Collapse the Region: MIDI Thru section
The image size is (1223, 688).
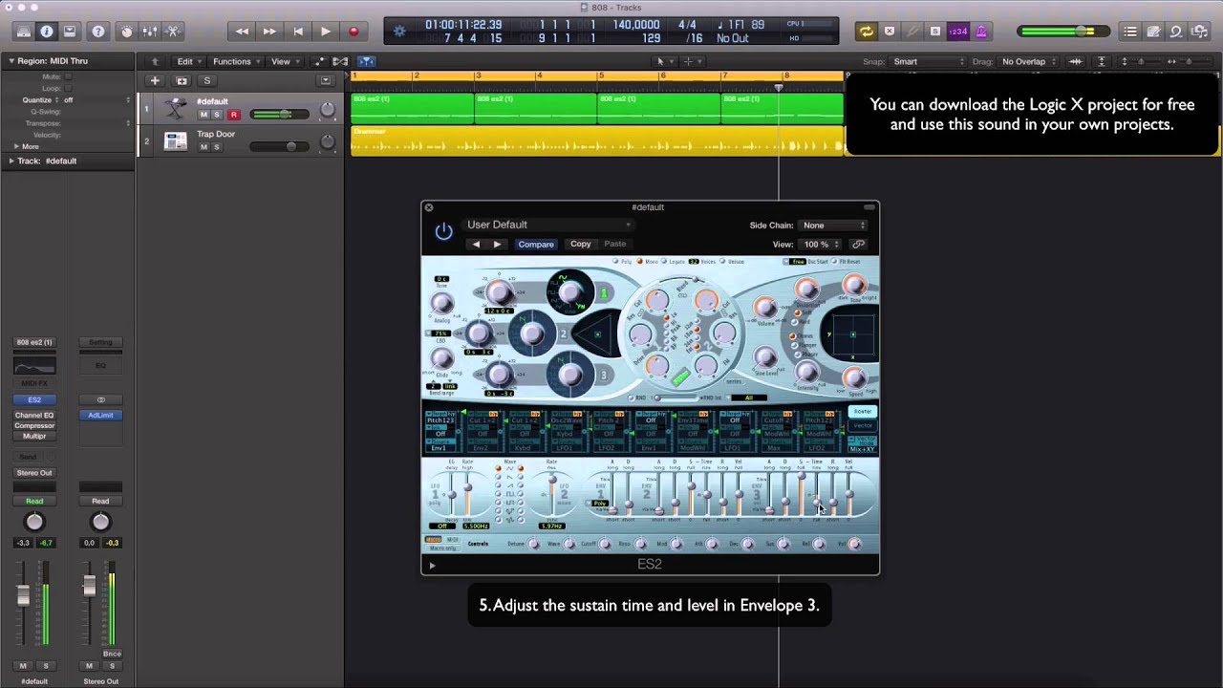[11, 61]
